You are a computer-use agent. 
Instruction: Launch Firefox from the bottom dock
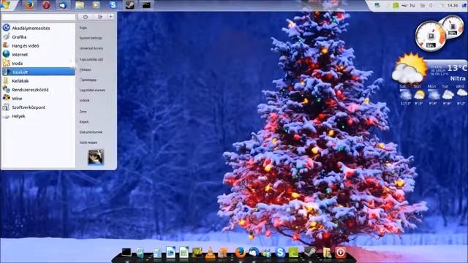241,252
